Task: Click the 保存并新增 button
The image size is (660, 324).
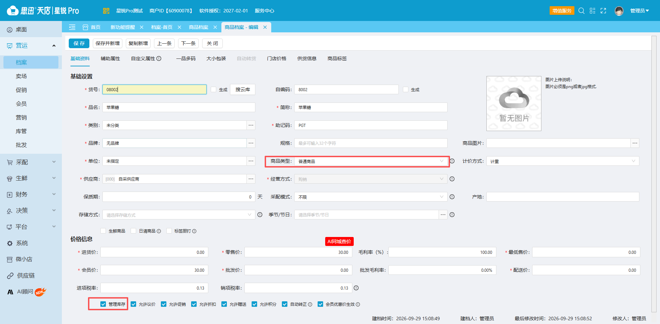Action: tap(108, 43)
